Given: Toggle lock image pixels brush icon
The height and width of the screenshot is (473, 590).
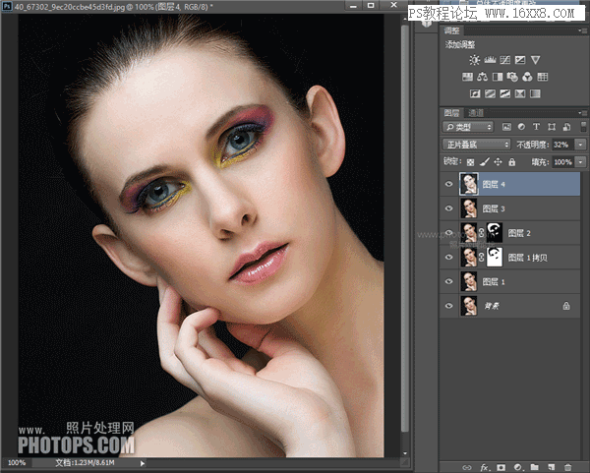Looking at the screenshot, I should coord(485,162).
